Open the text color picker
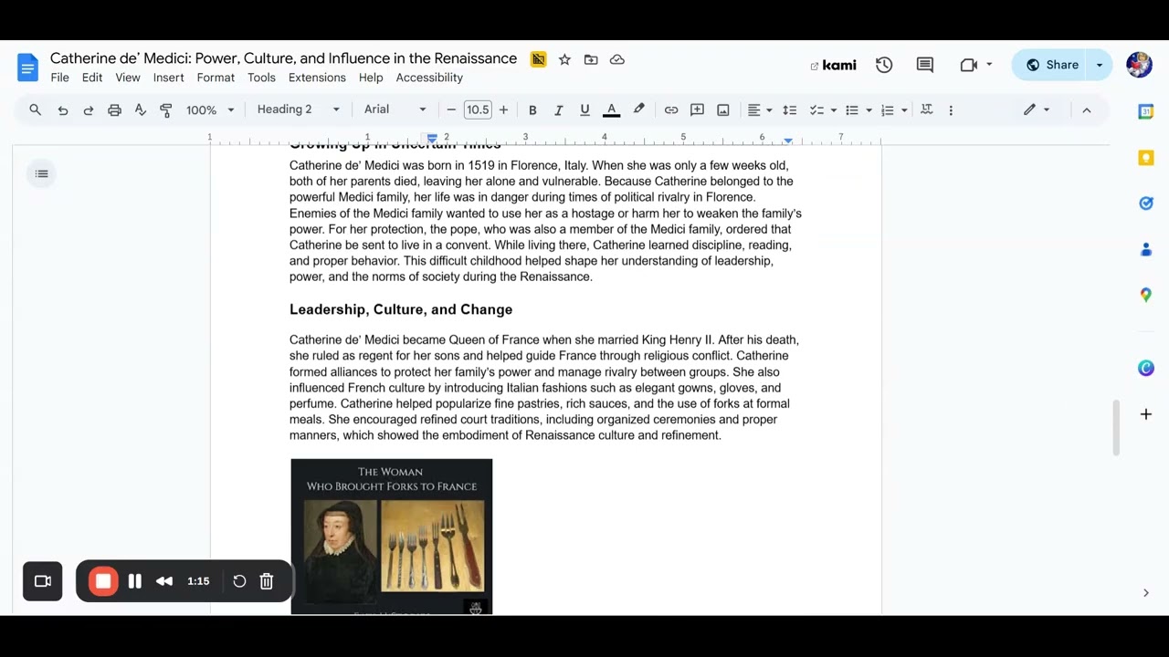1169x657 pixels. coord(612,109)
